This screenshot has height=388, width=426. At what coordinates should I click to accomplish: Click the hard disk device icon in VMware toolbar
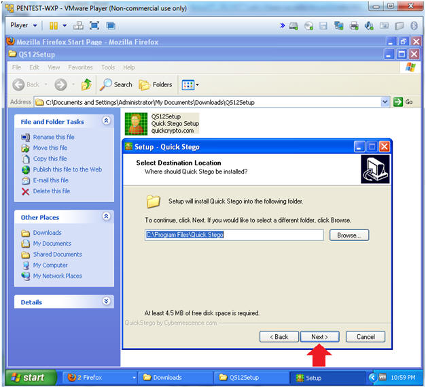294,26
